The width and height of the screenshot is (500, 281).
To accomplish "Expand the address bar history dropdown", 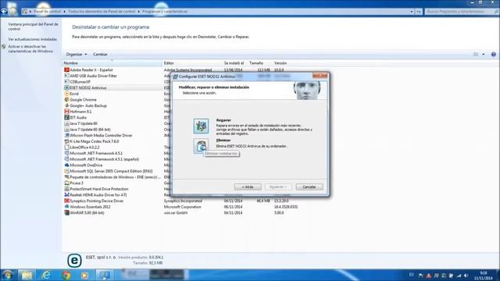I will pyautogui.click(x=411, y=12).
